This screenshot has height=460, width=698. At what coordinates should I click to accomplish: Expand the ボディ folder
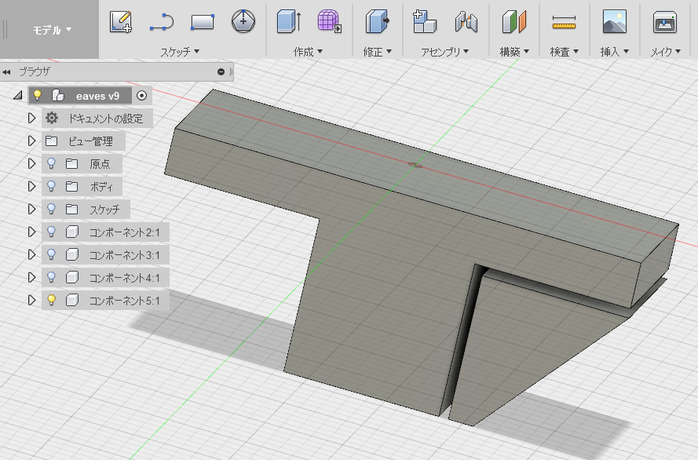point(31,186)
